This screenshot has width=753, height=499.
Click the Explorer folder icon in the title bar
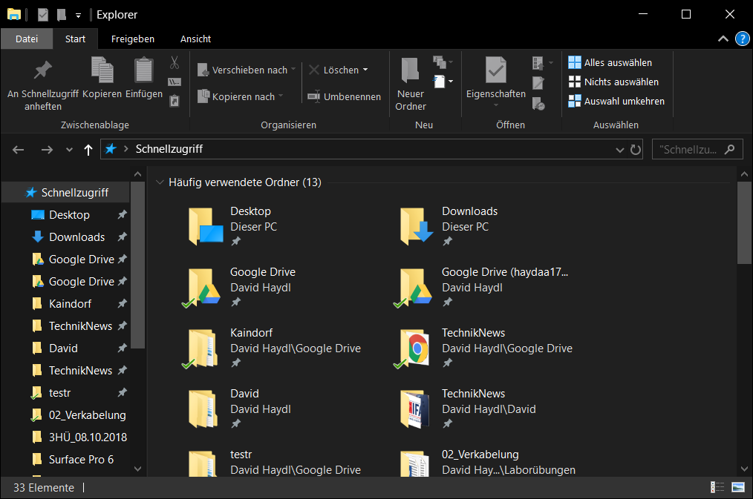[x=14, y=14]
